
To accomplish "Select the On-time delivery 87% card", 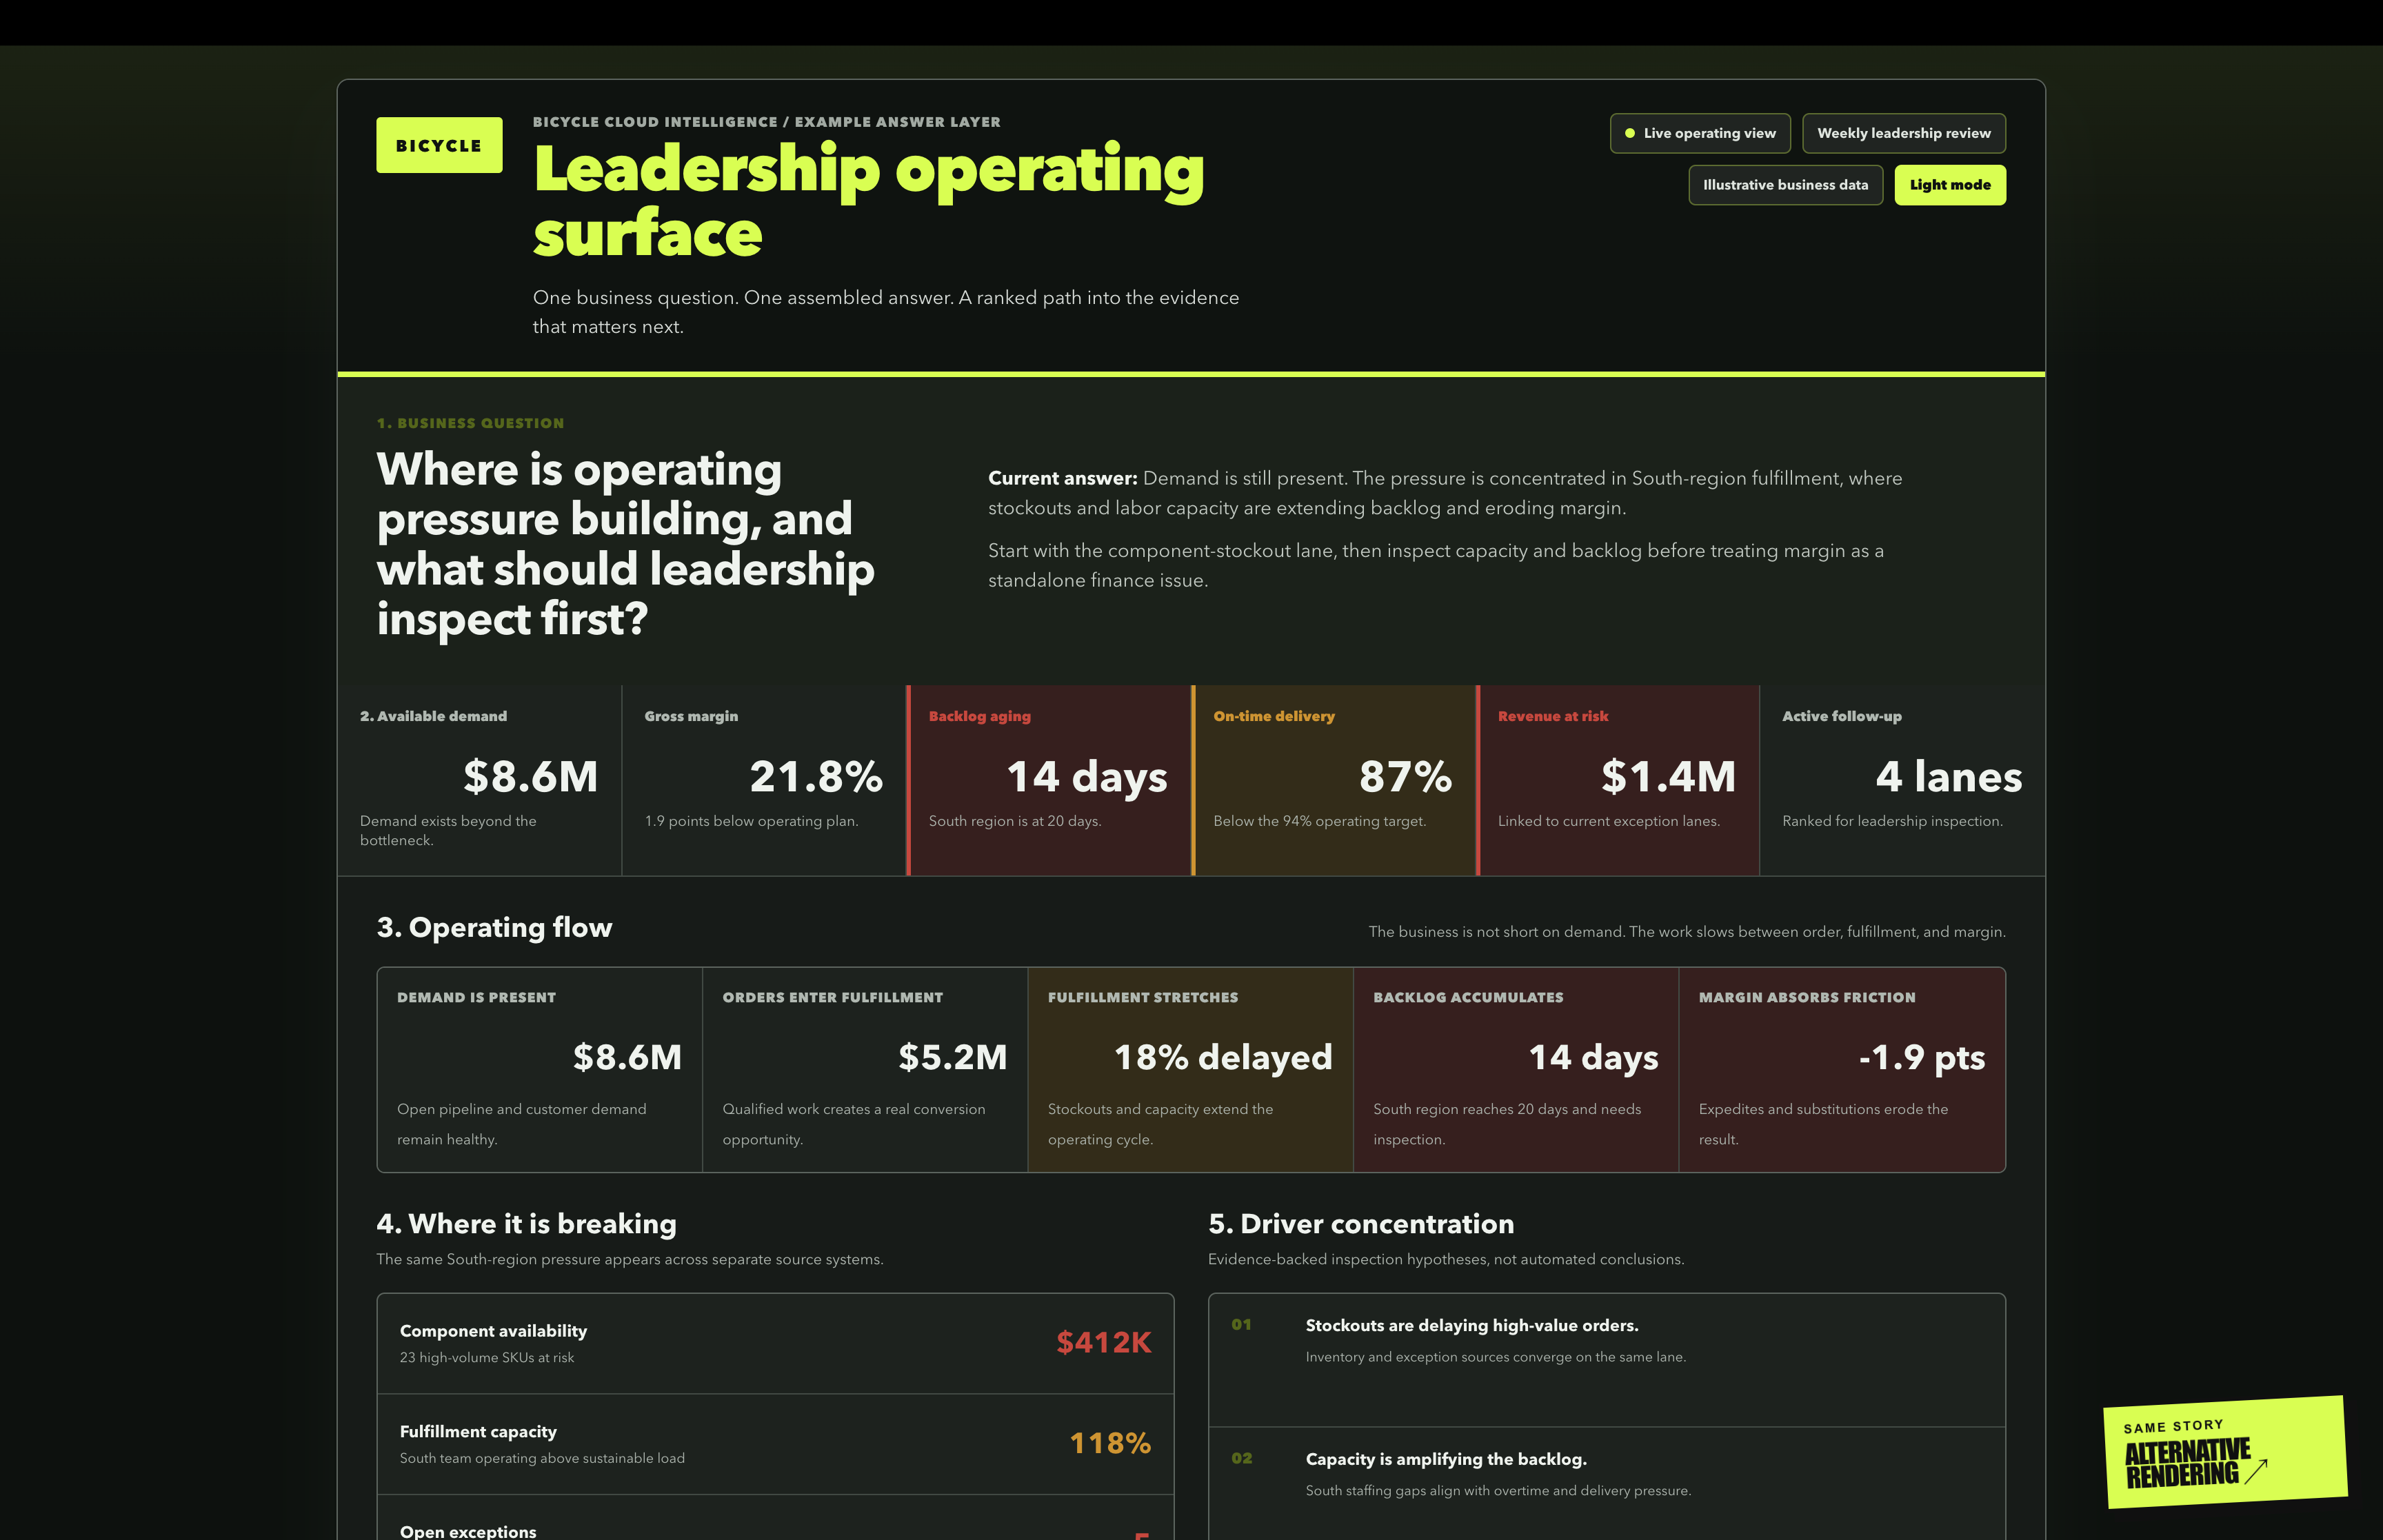I will click(1333, 780).
